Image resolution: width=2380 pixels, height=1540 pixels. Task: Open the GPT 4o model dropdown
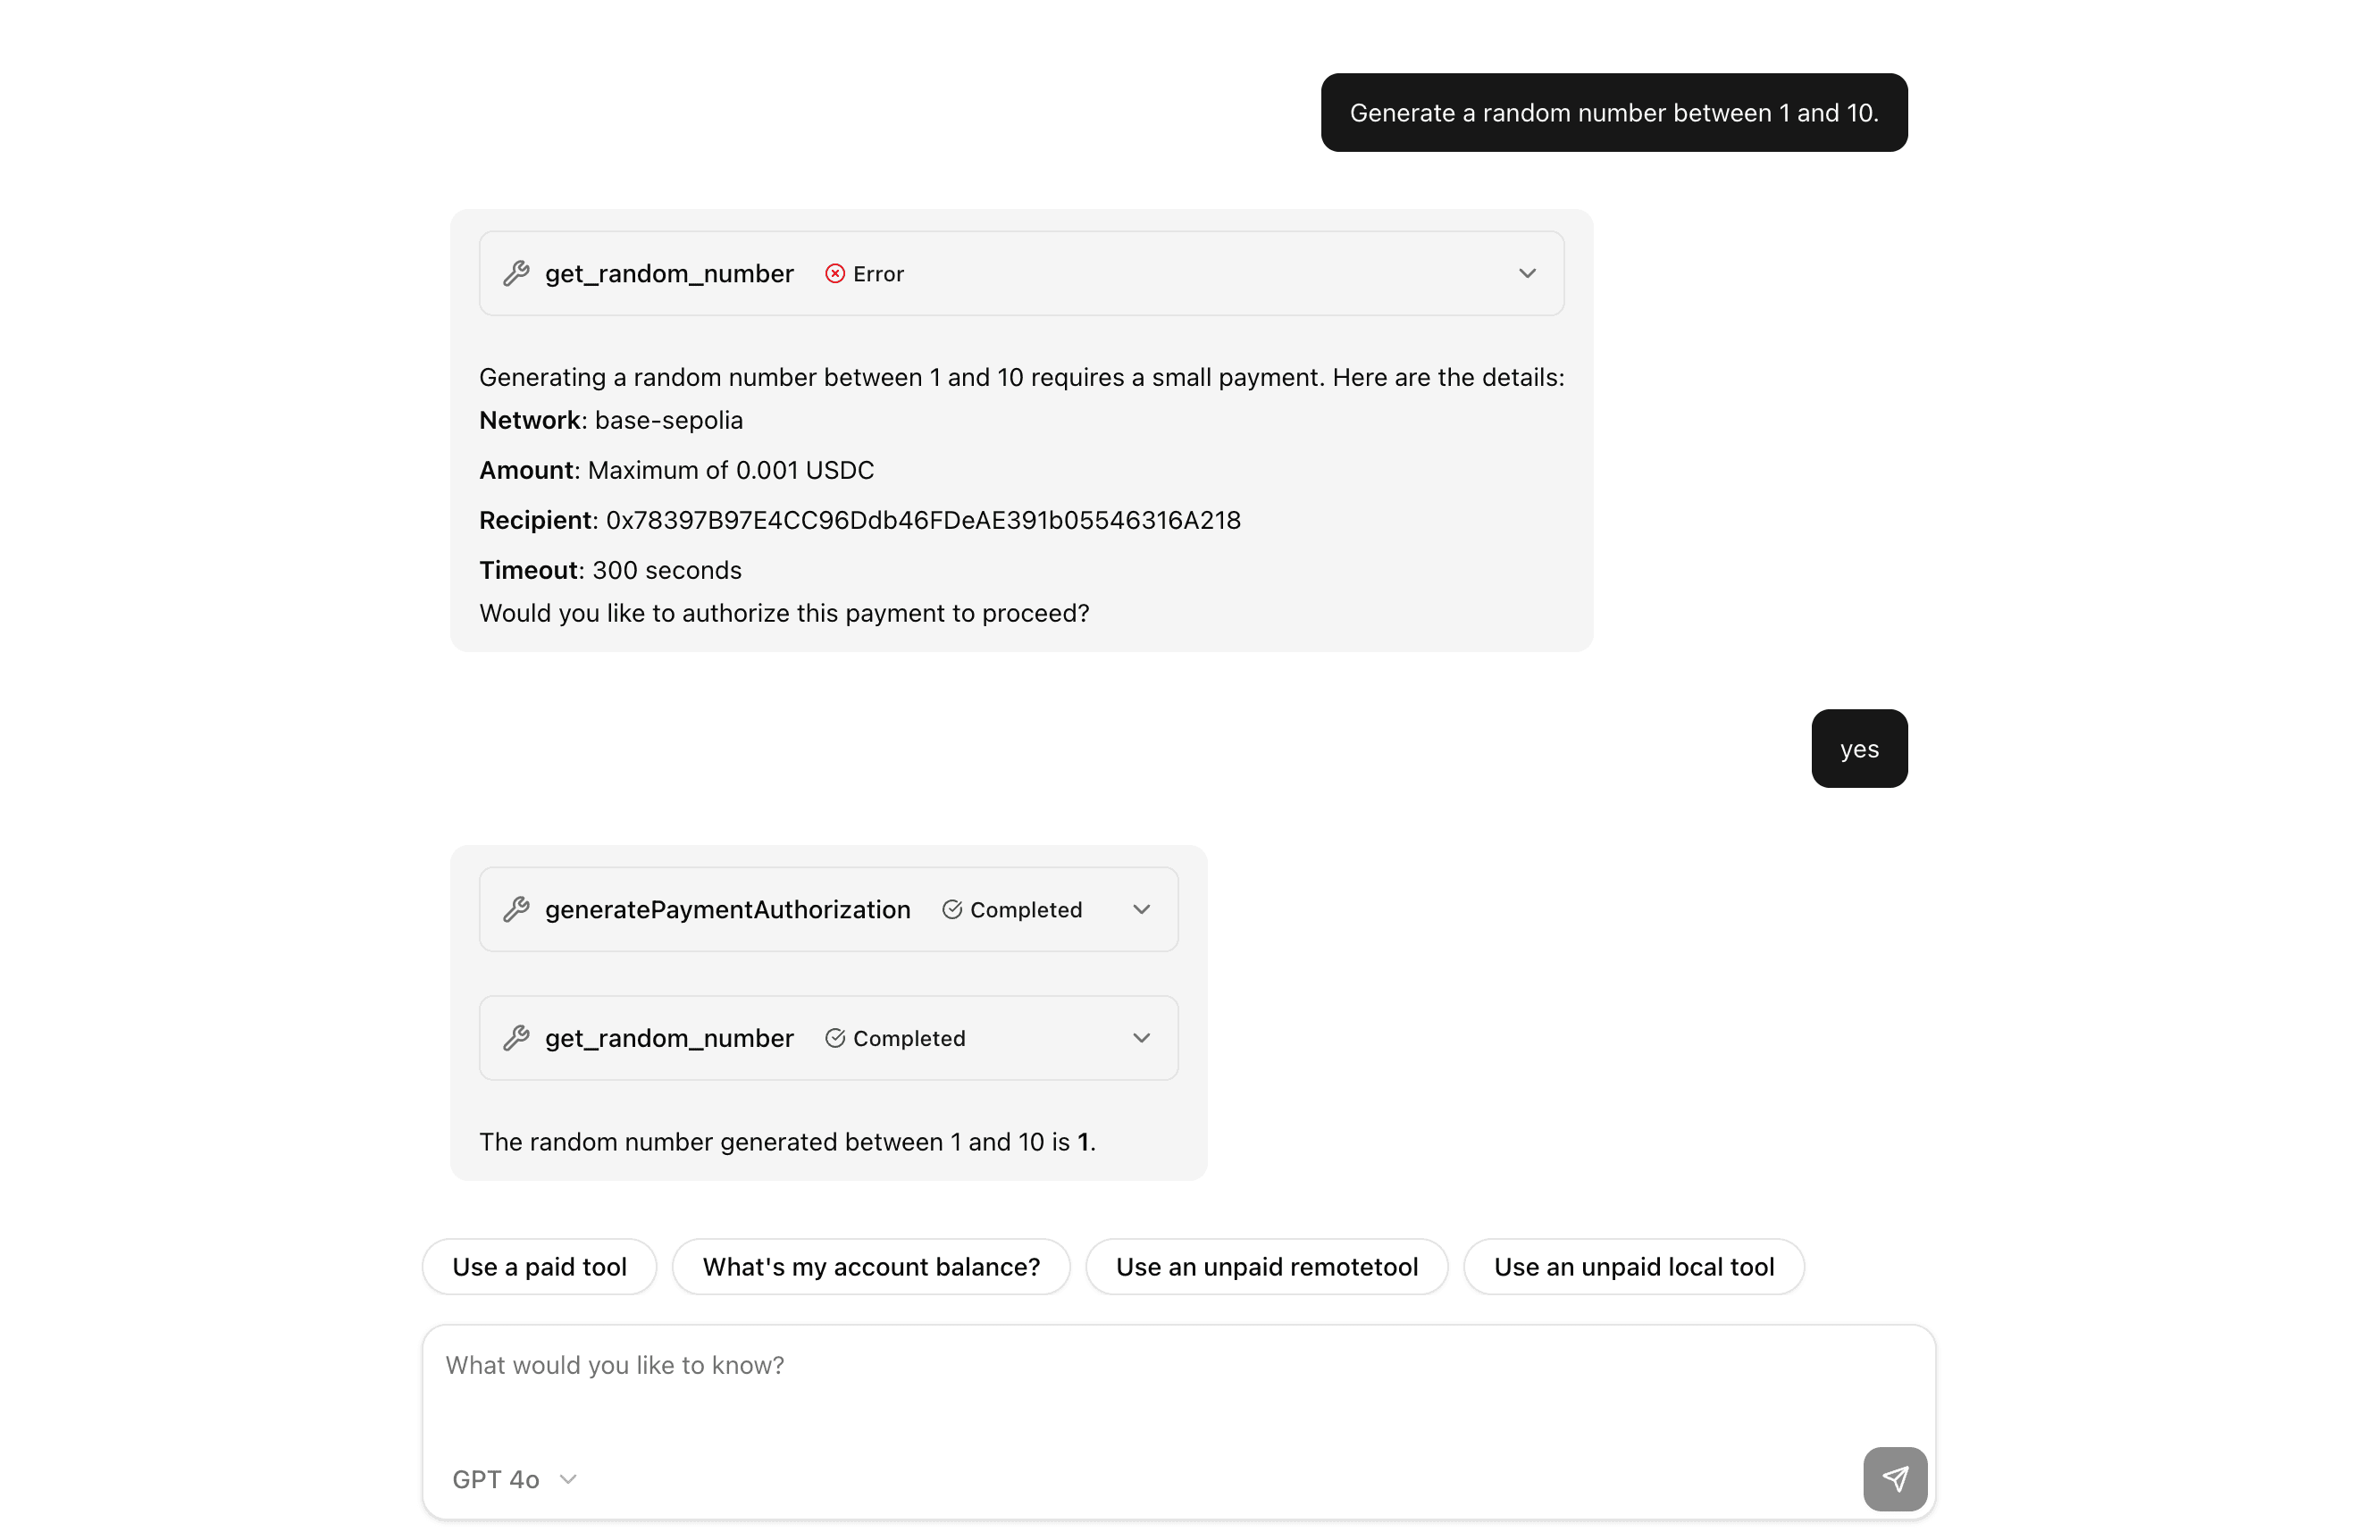click(x=516, y=1479)
